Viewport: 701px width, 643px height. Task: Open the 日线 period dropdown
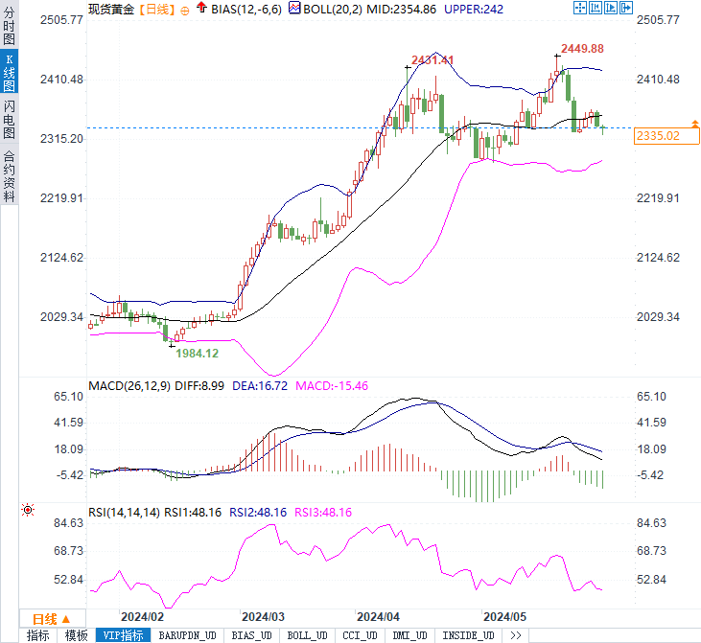[x=52, y=619]
